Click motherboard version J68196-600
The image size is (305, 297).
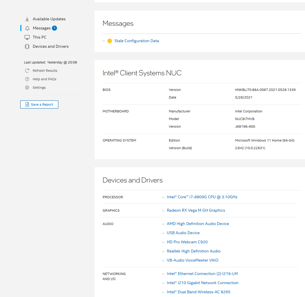point(245,127)
